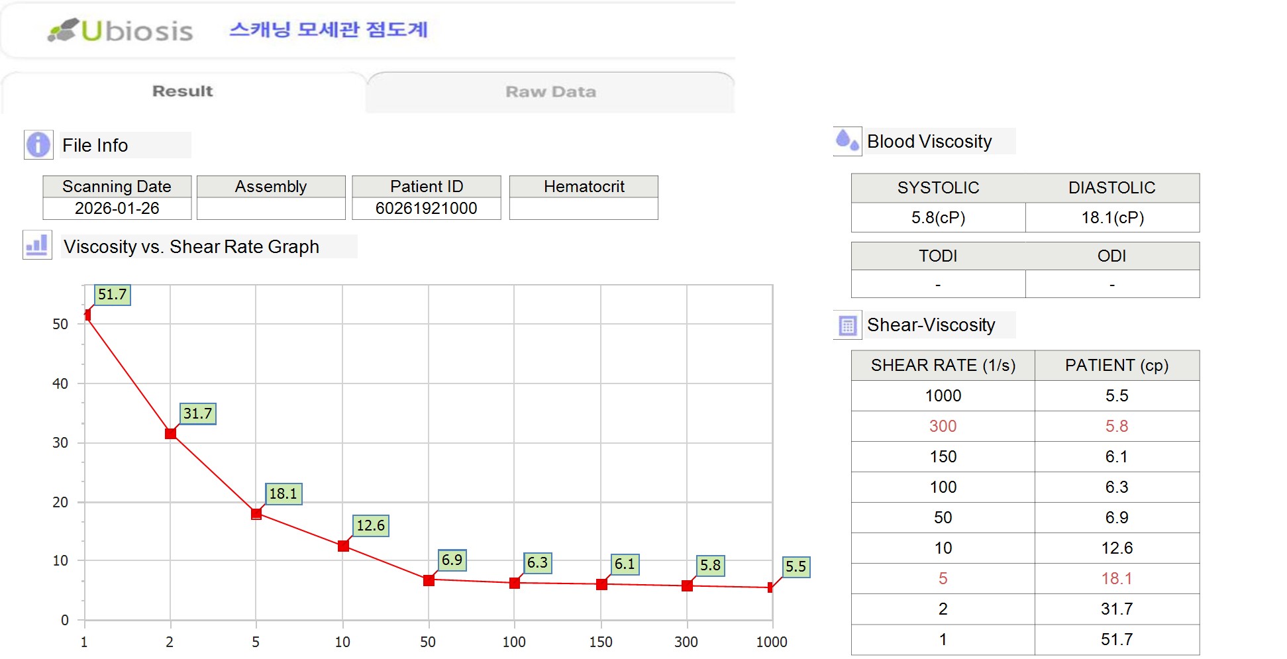Image resolution: width=1287 pixels, height=659 pixels.
Task: Click the patient value 5.5 cell
Action: pyautogui.click(x=1117, y=396)
